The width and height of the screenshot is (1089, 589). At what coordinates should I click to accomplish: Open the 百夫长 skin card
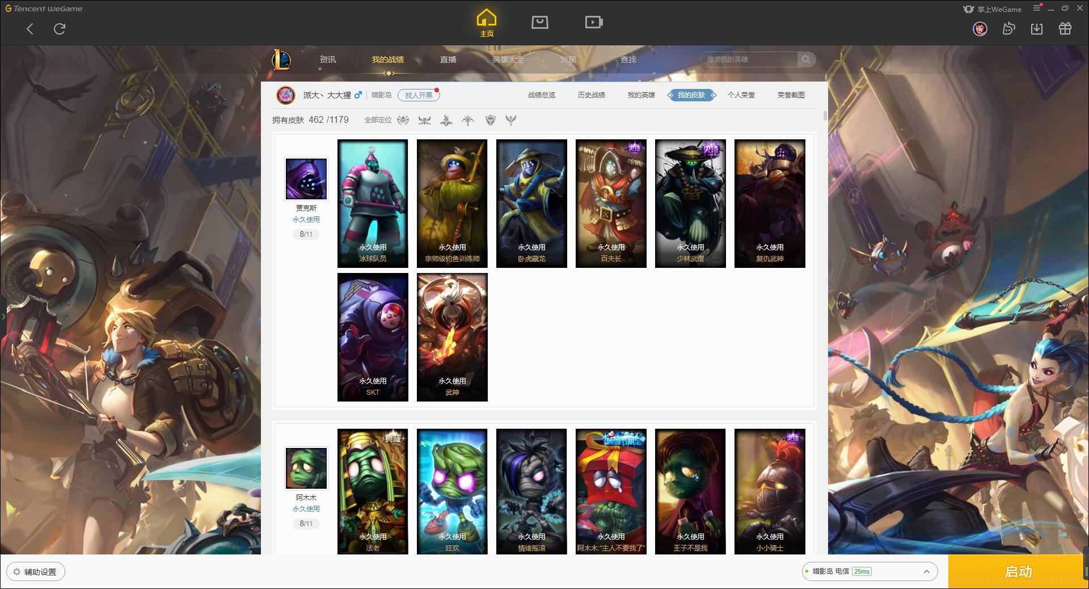[611, 203]
